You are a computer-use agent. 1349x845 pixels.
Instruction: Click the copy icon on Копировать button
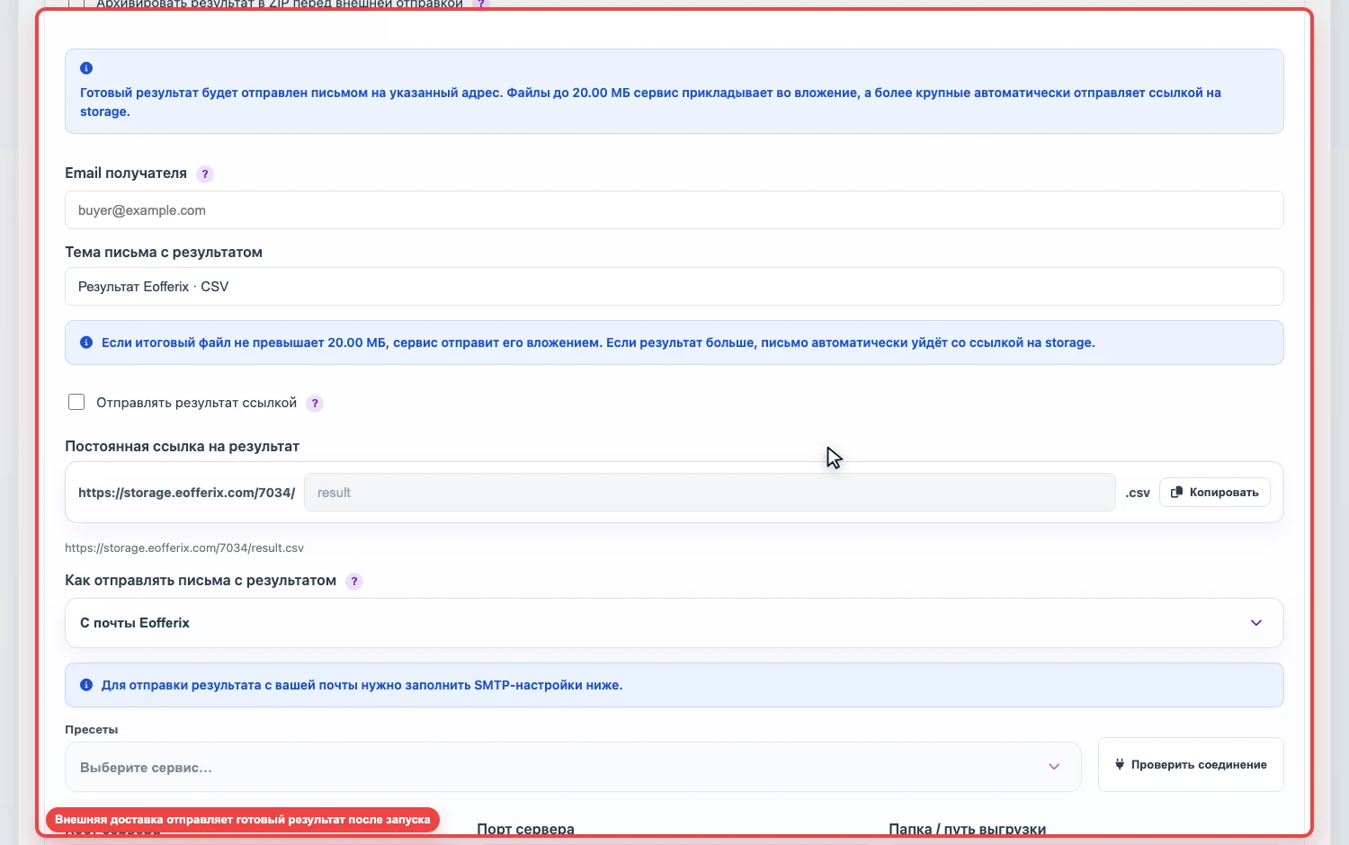[x=1176, y=493]
